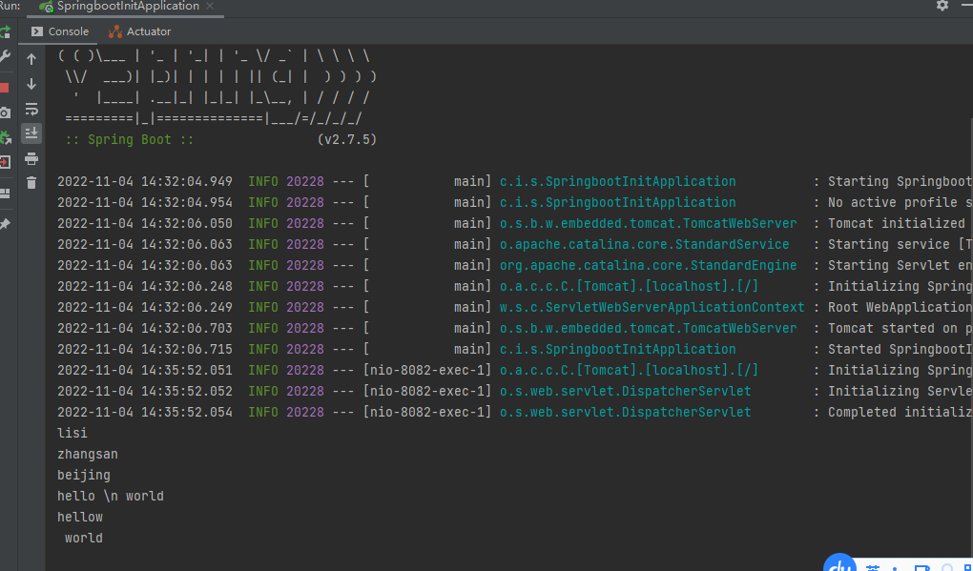
Task: Click the 'zhangsan' output line
Action: pyautogui.click(x=88, y=454)
